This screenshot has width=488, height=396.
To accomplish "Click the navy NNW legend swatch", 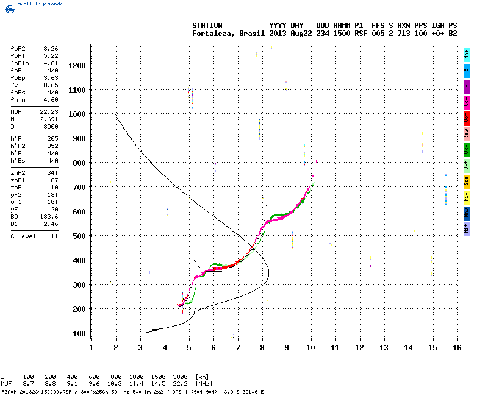I will pos(467,213).
